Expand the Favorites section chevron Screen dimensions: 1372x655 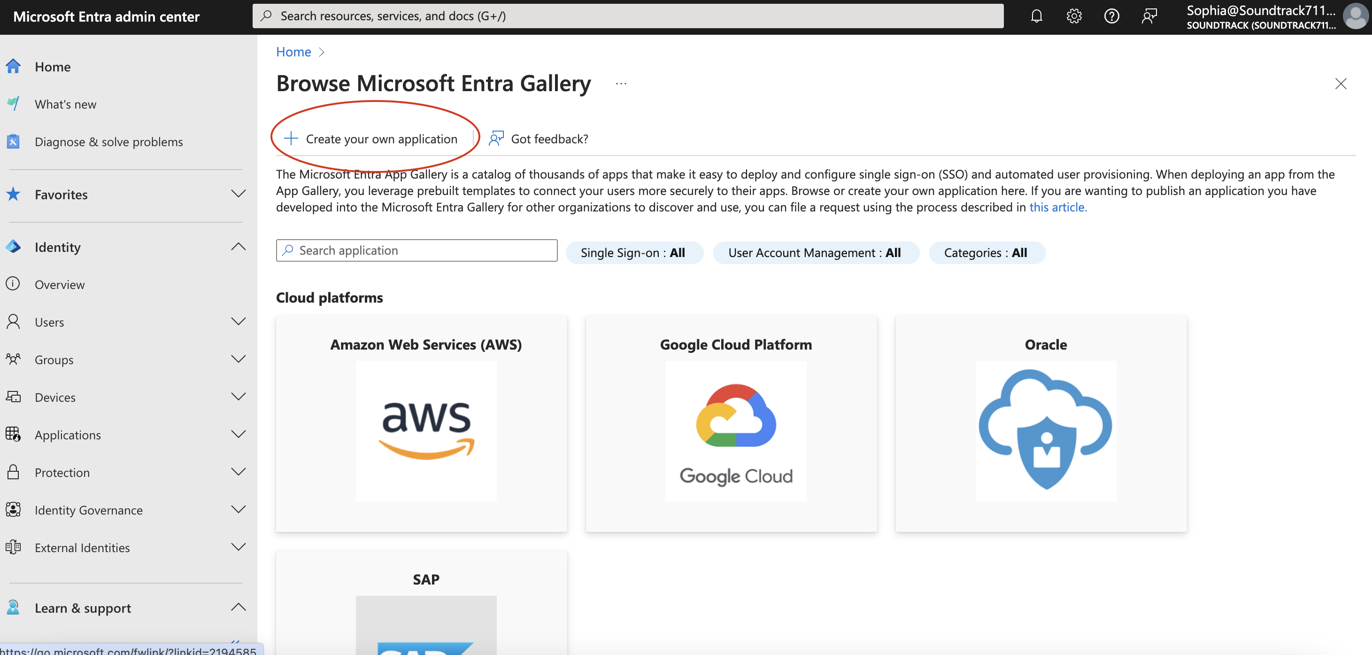click(x=239, y=194)
